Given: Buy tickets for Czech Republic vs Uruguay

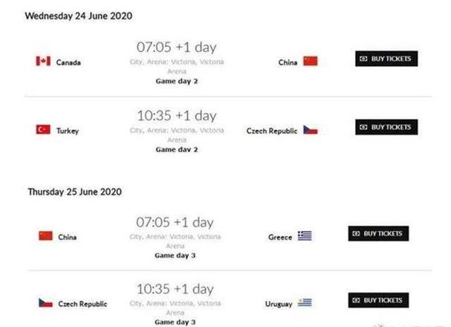Looking at the screenshot, I should click(x=379, y=300).
